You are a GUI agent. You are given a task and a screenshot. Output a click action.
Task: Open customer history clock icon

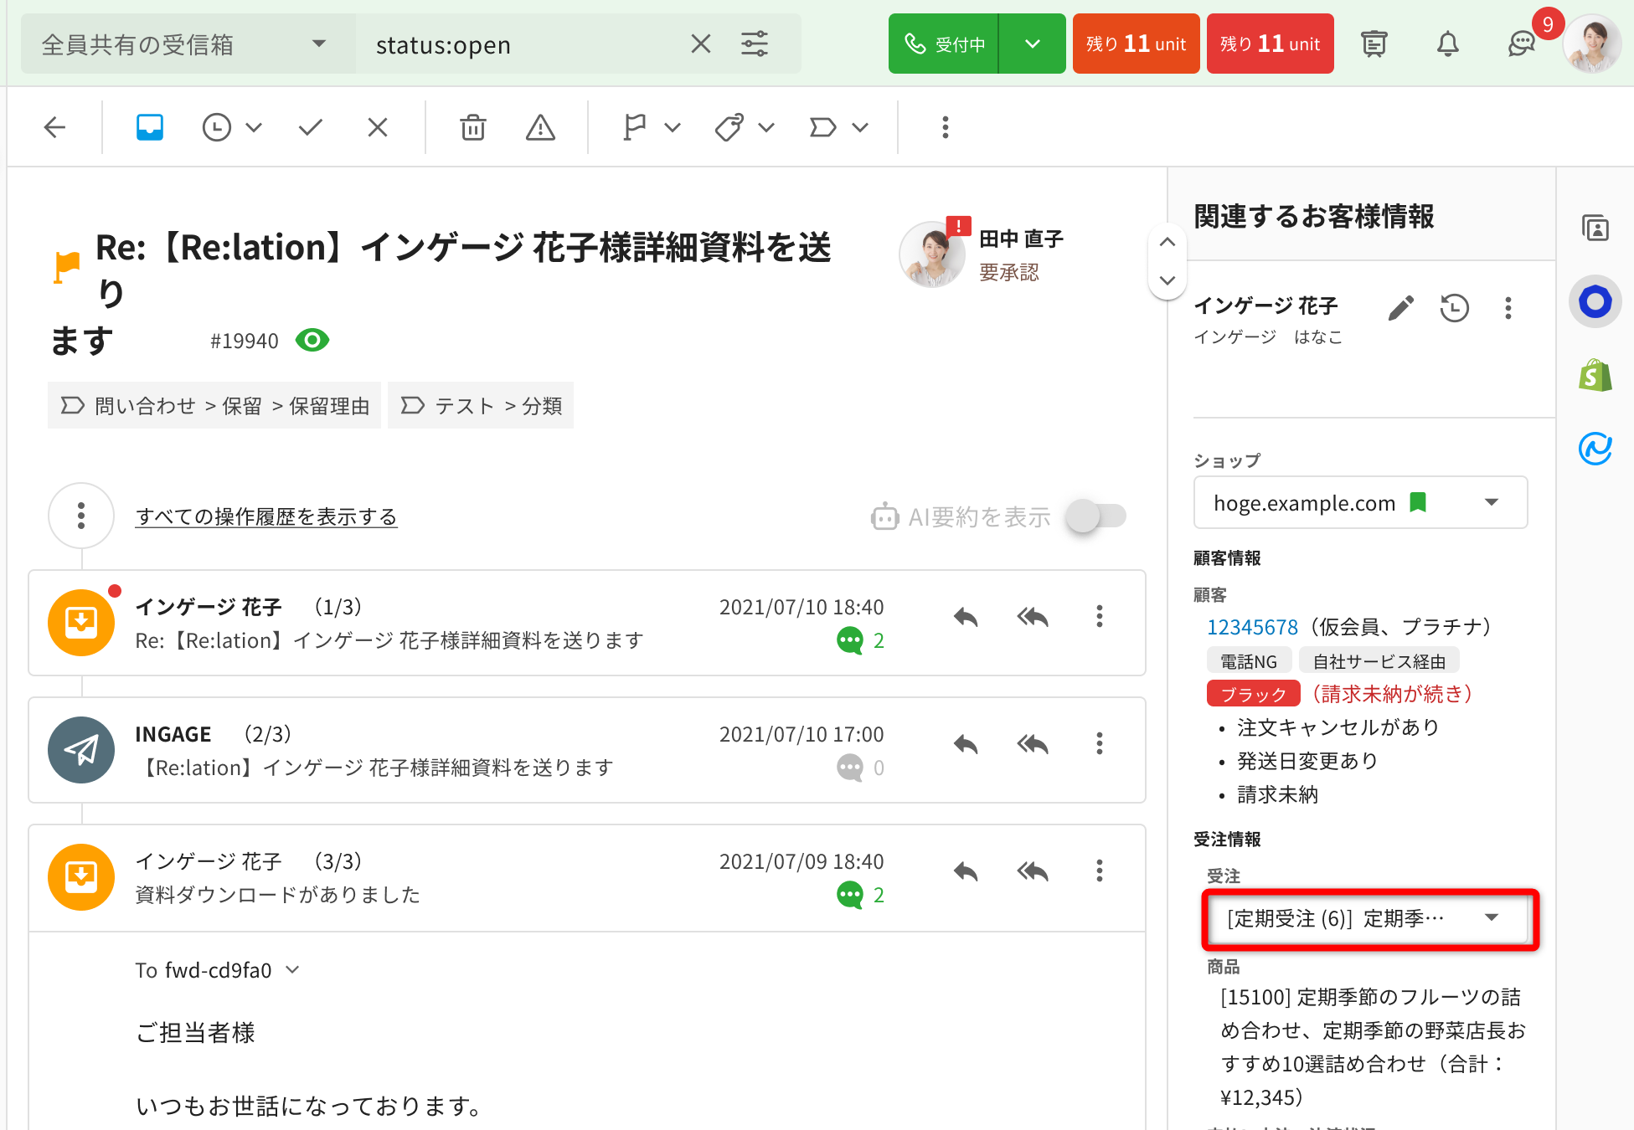[x=1454, y=308]
